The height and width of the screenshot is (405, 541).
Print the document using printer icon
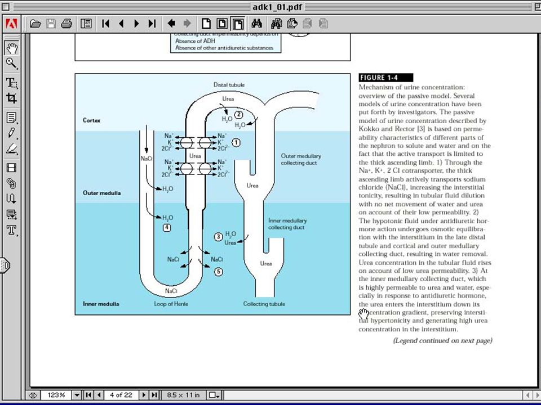click(x=66, y=24)
